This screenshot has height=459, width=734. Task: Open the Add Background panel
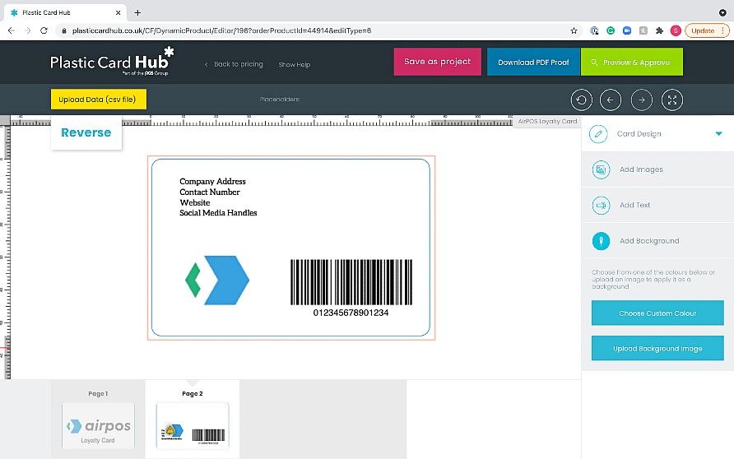click(657, 241)
